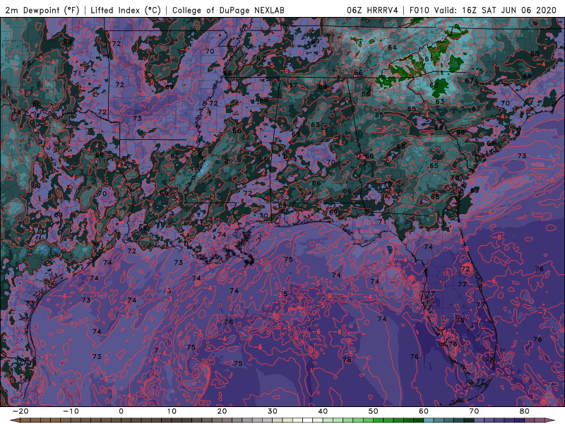Click the '2m Dewpoint (°F)' title text

[x=42, y=10]
